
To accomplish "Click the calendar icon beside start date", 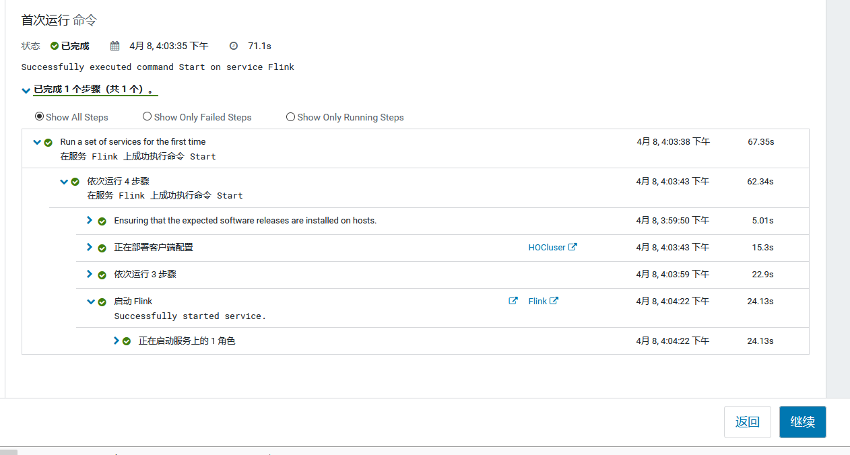I will [x=115, y=46].
